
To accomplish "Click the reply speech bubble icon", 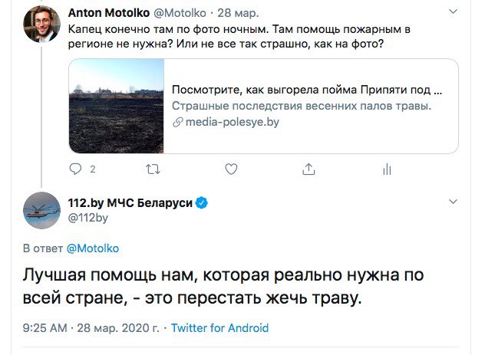I will [x=75, y=168].
